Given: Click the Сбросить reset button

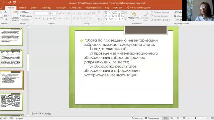Looking at the screenshot, I should (x=26, y=16).
